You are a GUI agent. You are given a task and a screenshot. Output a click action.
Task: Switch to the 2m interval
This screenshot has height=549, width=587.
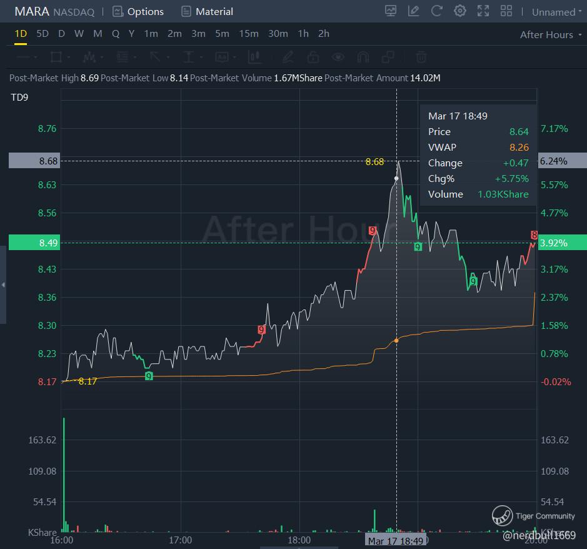coord(174,34)
